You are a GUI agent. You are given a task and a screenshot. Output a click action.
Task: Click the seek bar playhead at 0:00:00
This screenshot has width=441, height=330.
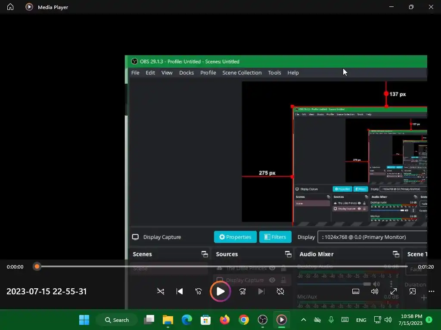point(37,266)
